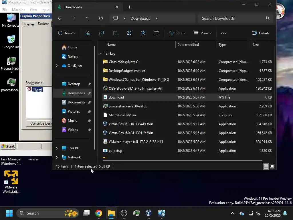This screenshot has height=220, width=293.
Task: Switch to large thumbnails view icon in status bar
Action: pos(272,166)
